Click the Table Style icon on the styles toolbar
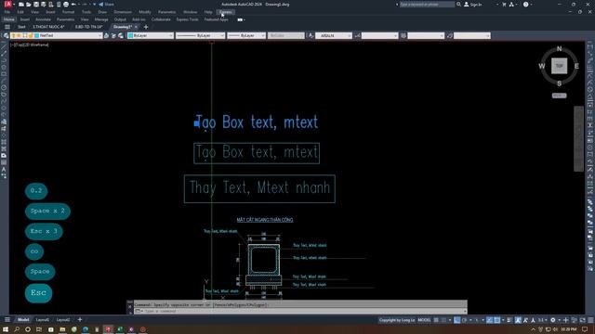 pyautogui.click(x=403, y=35)
